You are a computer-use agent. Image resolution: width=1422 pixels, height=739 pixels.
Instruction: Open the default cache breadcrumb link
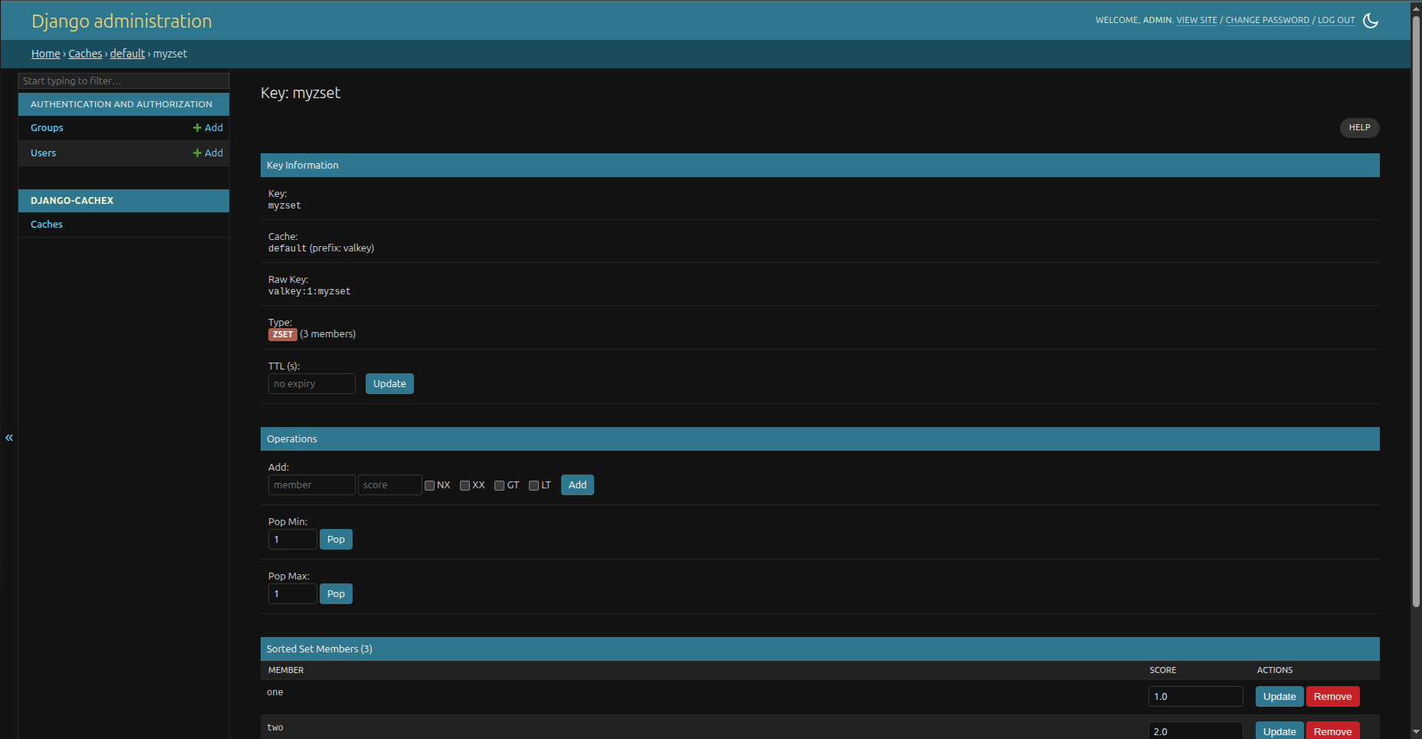pos(127,54)
